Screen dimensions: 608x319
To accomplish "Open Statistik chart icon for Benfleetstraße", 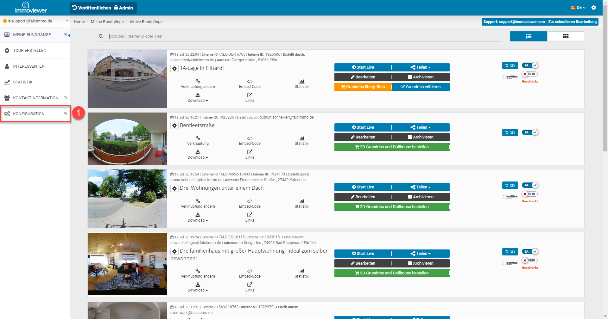I will click(301, 138).
